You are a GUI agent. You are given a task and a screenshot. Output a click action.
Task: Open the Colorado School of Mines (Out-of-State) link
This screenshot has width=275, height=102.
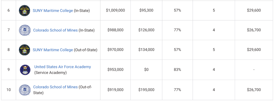(x=55, y=87)
